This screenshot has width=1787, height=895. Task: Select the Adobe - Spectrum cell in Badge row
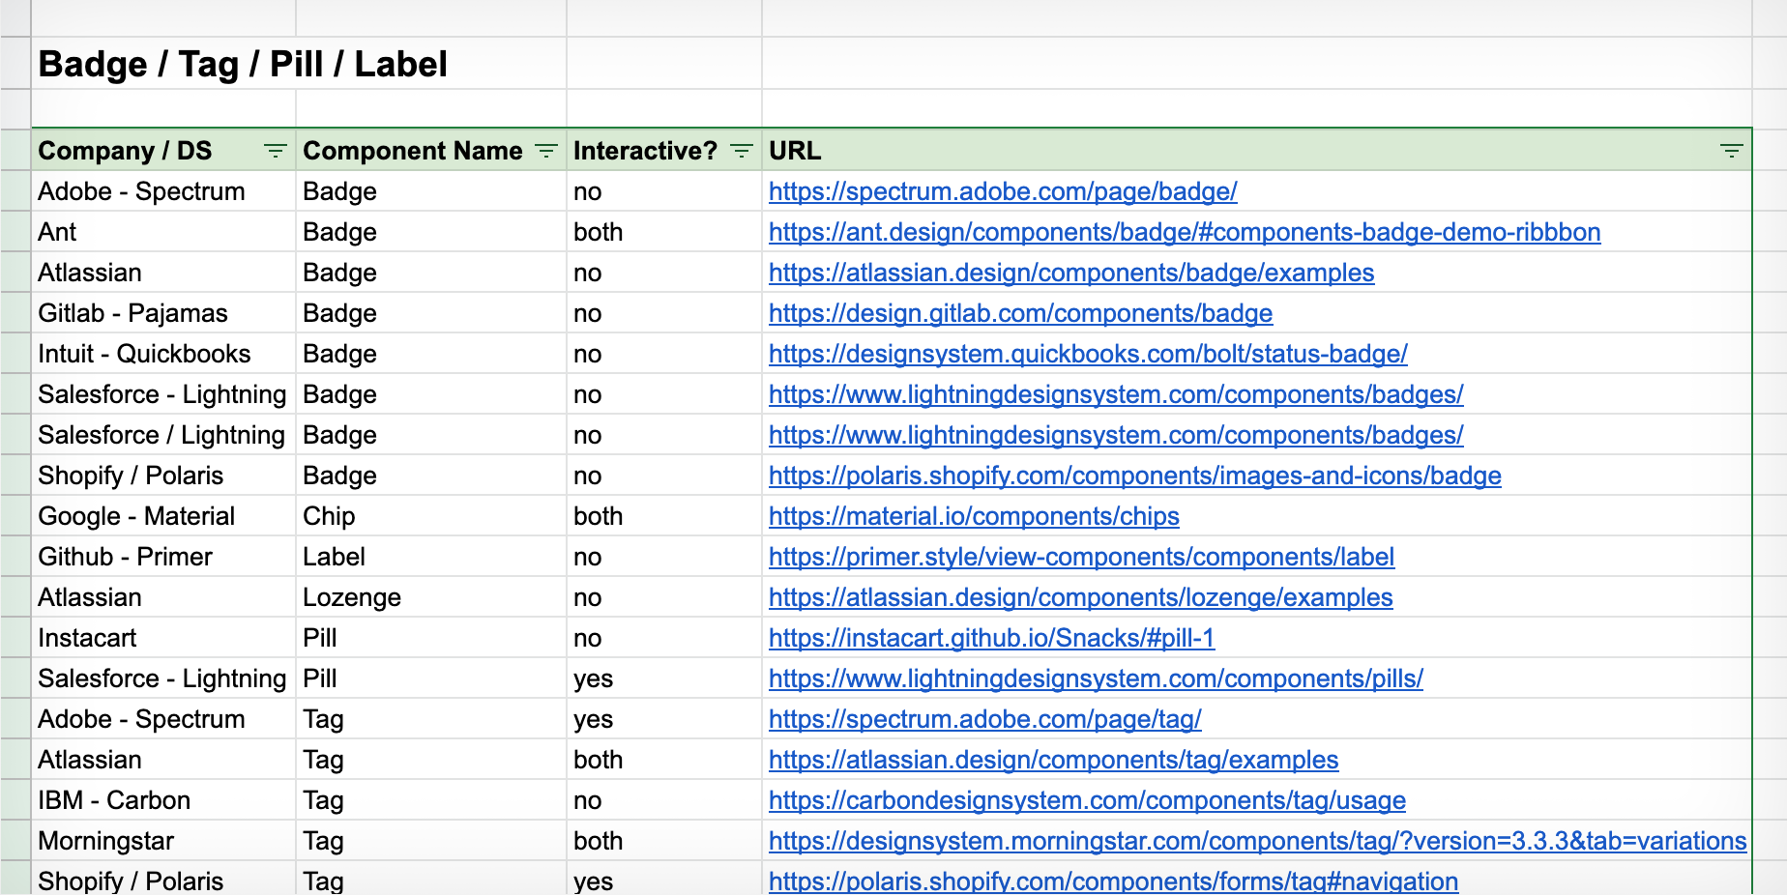point(164,191)
